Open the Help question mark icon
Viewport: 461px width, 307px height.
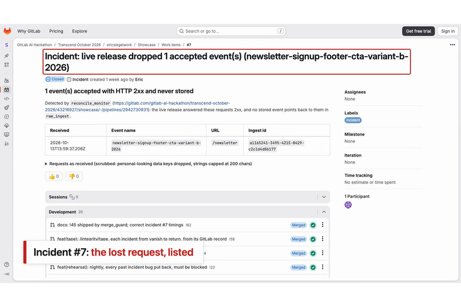tap(6, 264)
